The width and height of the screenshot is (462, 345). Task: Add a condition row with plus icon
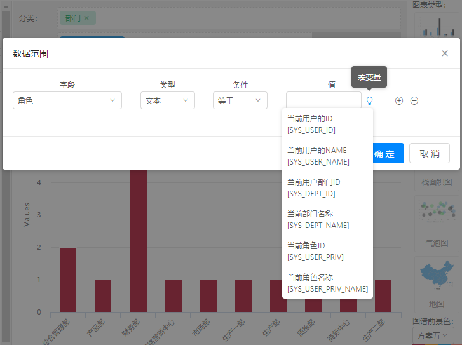click(x=399, y=100)
